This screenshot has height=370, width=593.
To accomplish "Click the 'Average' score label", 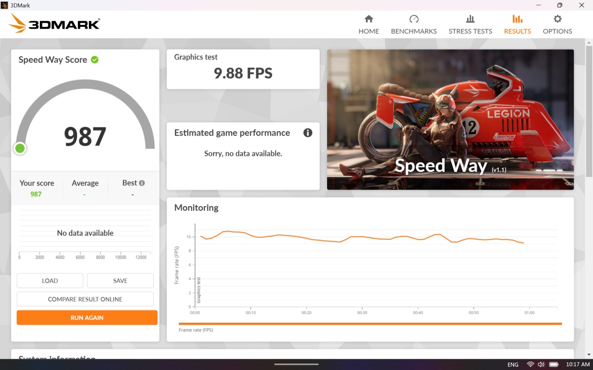I will point(85,183).
